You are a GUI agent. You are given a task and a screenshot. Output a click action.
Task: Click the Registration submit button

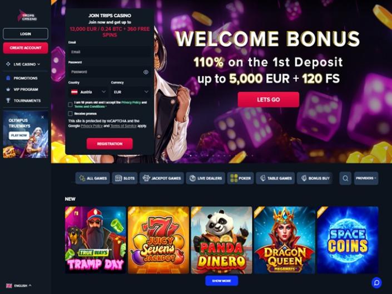point(110,144)
